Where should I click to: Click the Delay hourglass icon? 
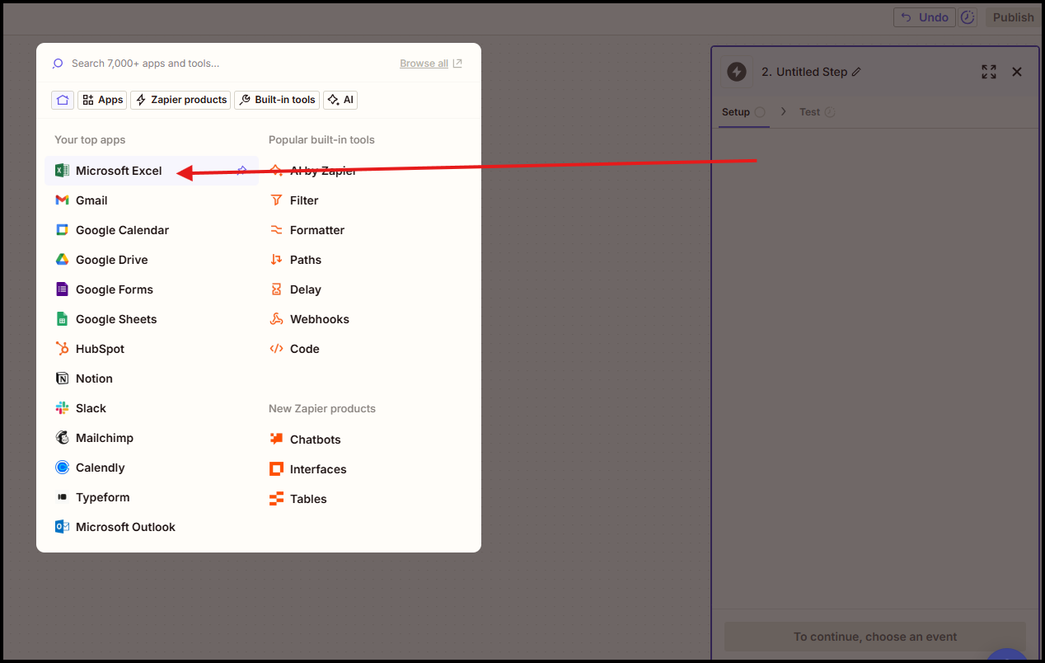pos(276,289)
